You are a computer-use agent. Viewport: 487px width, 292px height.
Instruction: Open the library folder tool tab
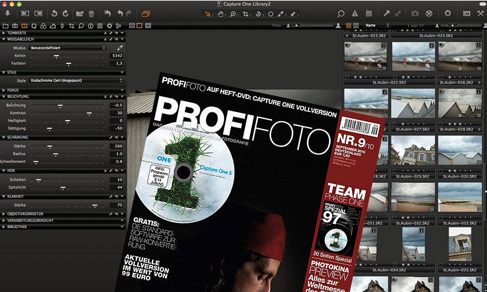[x=5, y=25]
